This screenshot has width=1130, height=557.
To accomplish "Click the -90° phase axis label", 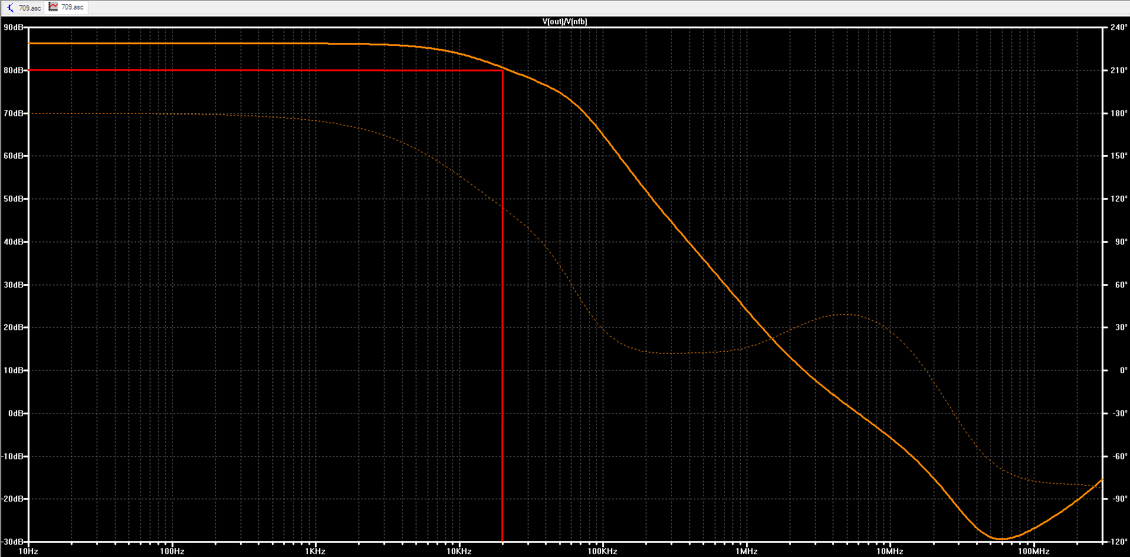I will click(x=1120, y=499).
